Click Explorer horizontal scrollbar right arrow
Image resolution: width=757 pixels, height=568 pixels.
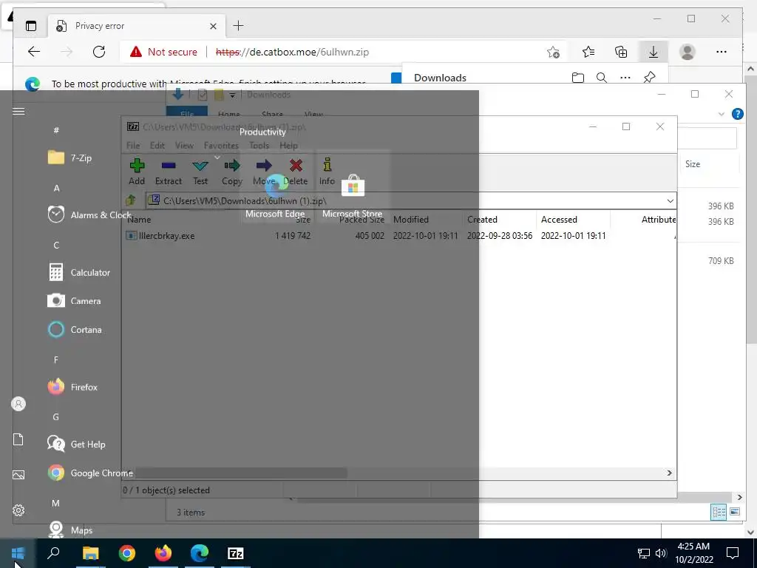[739, 497]
